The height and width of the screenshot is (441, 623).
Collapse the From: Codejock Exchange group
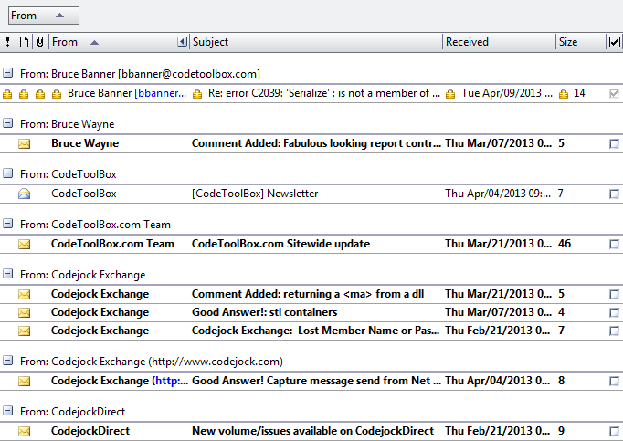coord(8,274)
